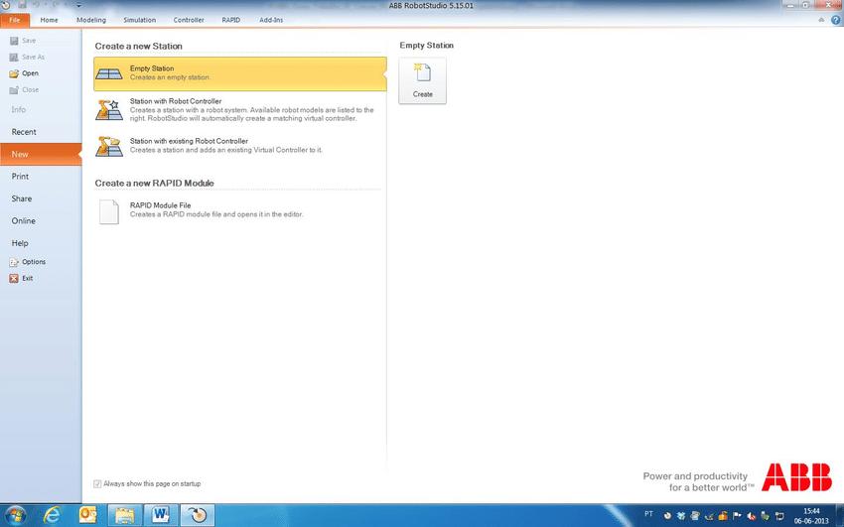844x527 pixels.
Task: Collapse the ribbon with the small arrow
Action: pyautogui.click(x=821, y=20)
